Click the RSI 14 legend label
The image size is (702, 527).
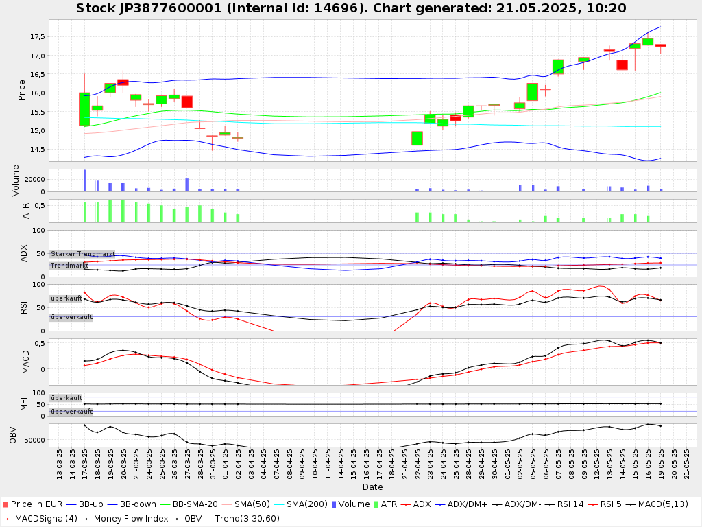click(570, 504)
